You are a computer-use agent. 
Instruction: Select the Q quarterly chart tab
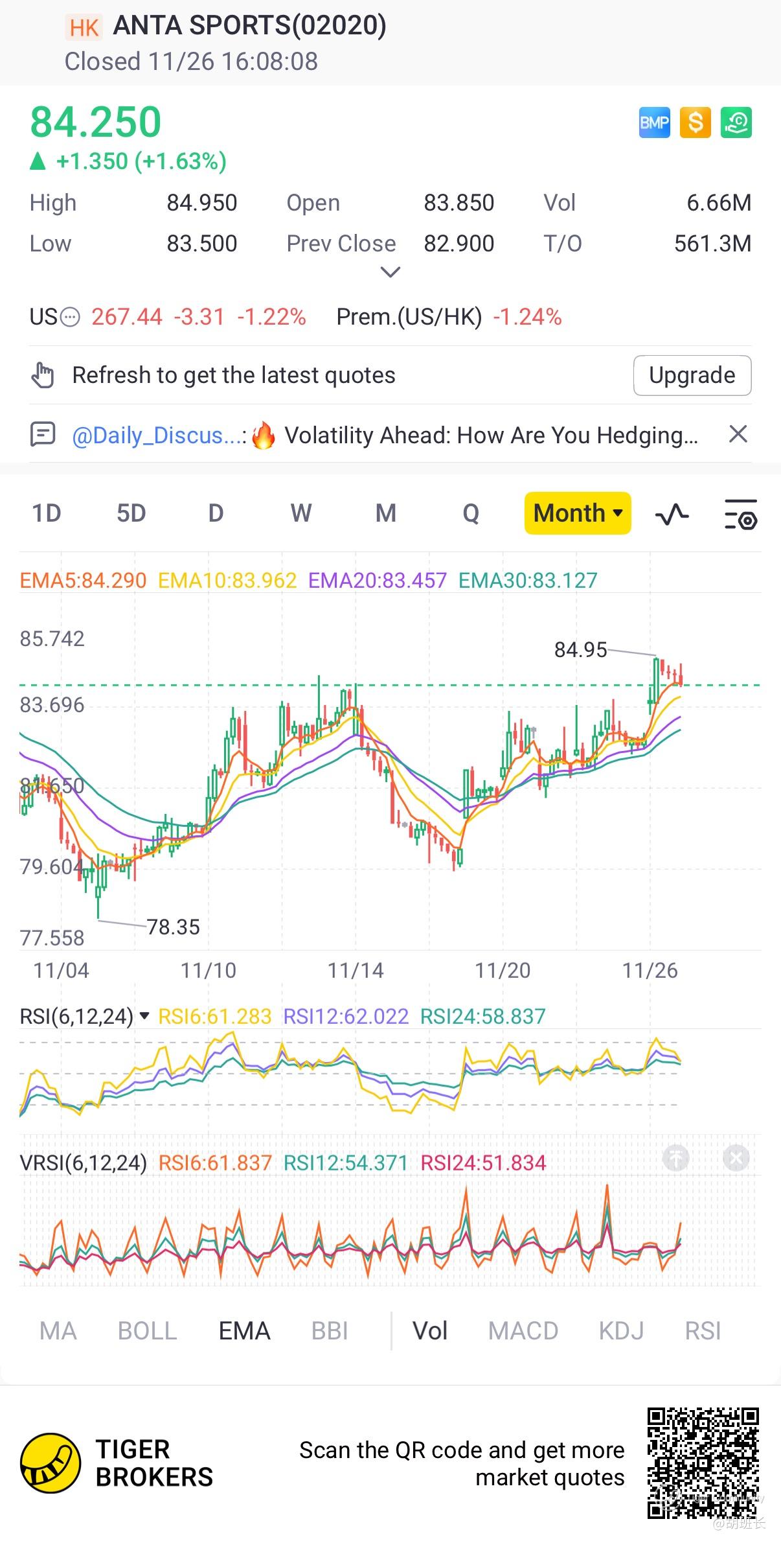pyautogui.click(x=471, y=513)
